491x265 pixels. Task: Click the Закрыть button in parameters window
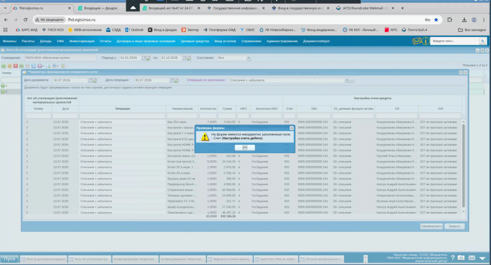click(x=455, y=226)
